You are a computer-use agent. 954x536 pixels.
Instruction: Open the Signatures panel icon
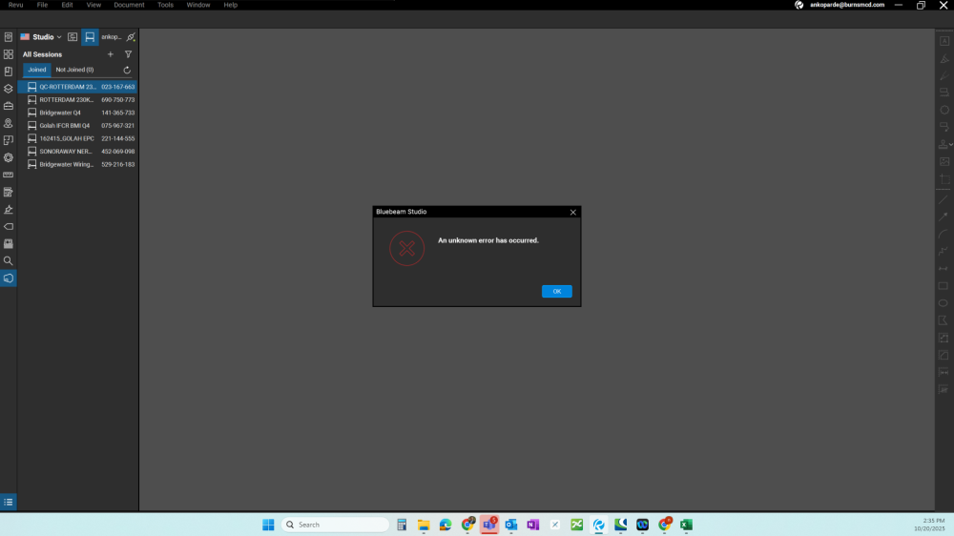(9, 209)
